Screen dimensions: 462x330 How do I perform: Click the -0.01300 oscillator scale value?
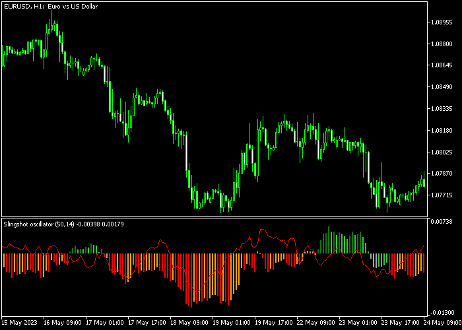(x=442, y=313)
